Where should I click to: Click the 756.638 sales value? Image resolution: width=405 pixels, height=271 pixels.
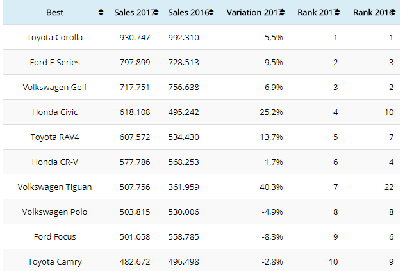pyautogui.click(x=184, y=88)
